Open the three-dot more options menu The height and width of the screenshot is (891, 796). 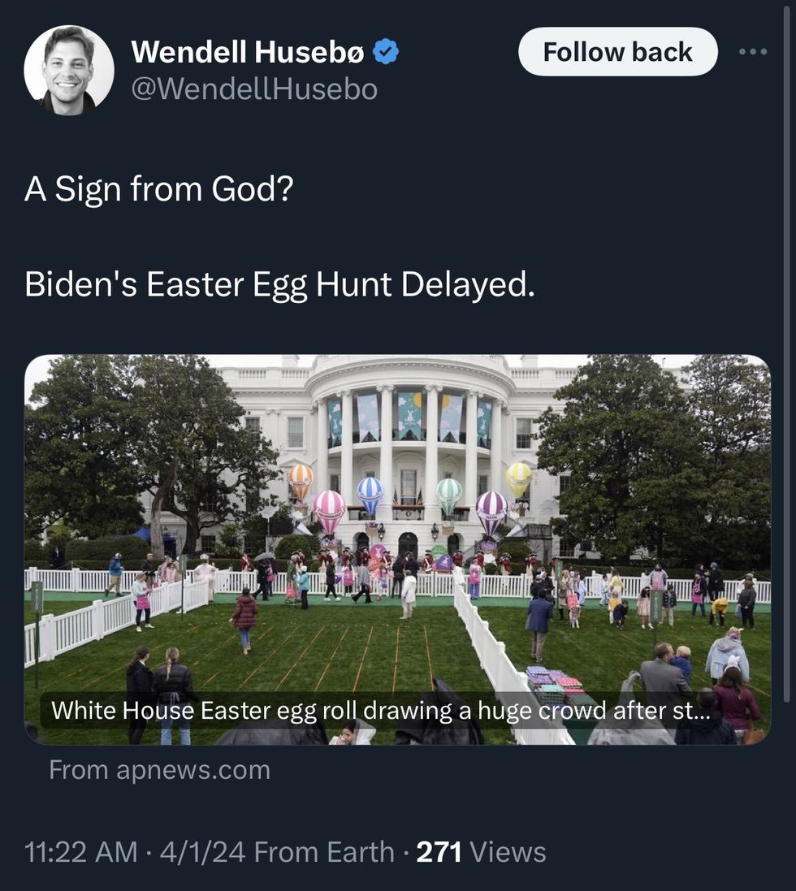point(753,52)
